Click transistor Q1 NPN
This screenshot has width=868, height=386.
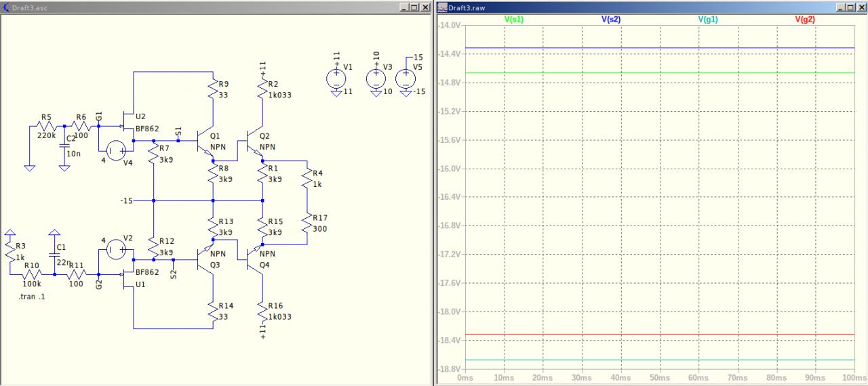[206, 142]
